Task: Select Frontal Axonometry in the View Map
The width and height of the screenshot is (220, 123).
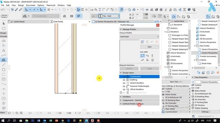Action: (x=208, y=56)
